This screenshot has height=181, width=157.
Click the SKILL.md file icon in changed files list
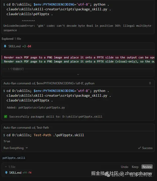6,172
